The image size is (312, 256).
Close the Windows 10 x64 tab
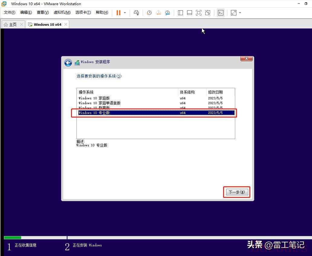click(x=66, y=25)
